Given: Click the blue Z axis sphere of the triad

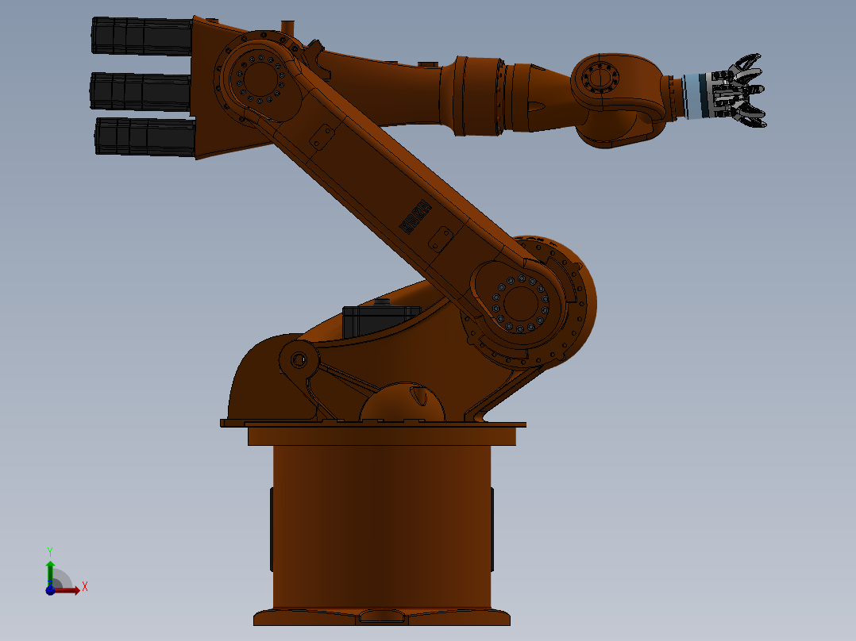Looking at the screenshot, I should tap(50, 591).
